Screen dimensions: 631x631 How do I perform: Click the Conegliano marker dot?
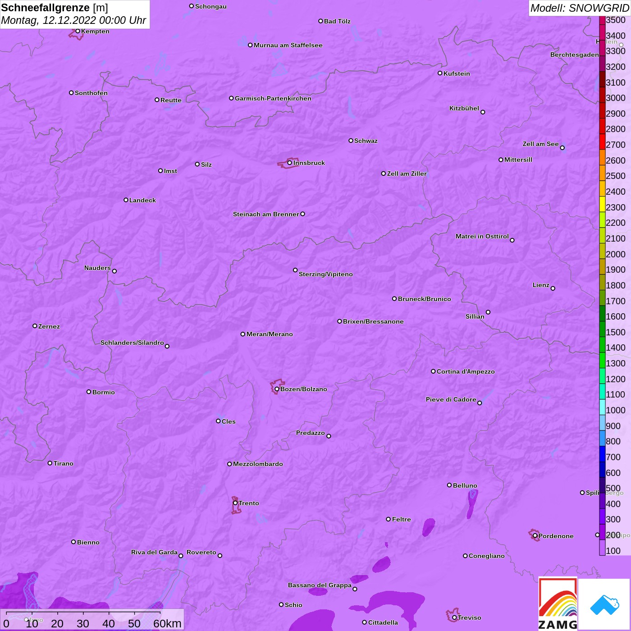tap(465, 556)
